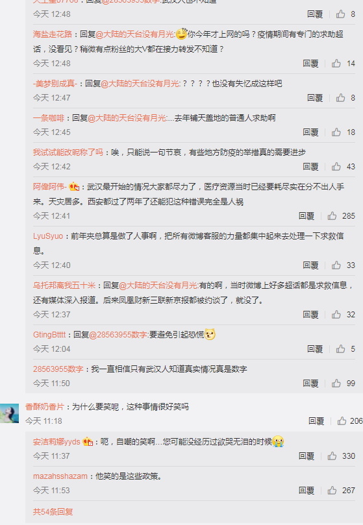
Task: Open -美梦别成真- user profile
Action: [x=55, y=83]
